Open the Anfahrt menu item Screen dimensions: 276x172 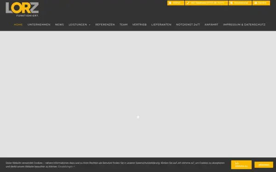[x=212, y=25]
